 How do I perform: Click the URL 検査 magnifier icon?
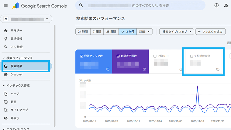(x=5, y=47)
